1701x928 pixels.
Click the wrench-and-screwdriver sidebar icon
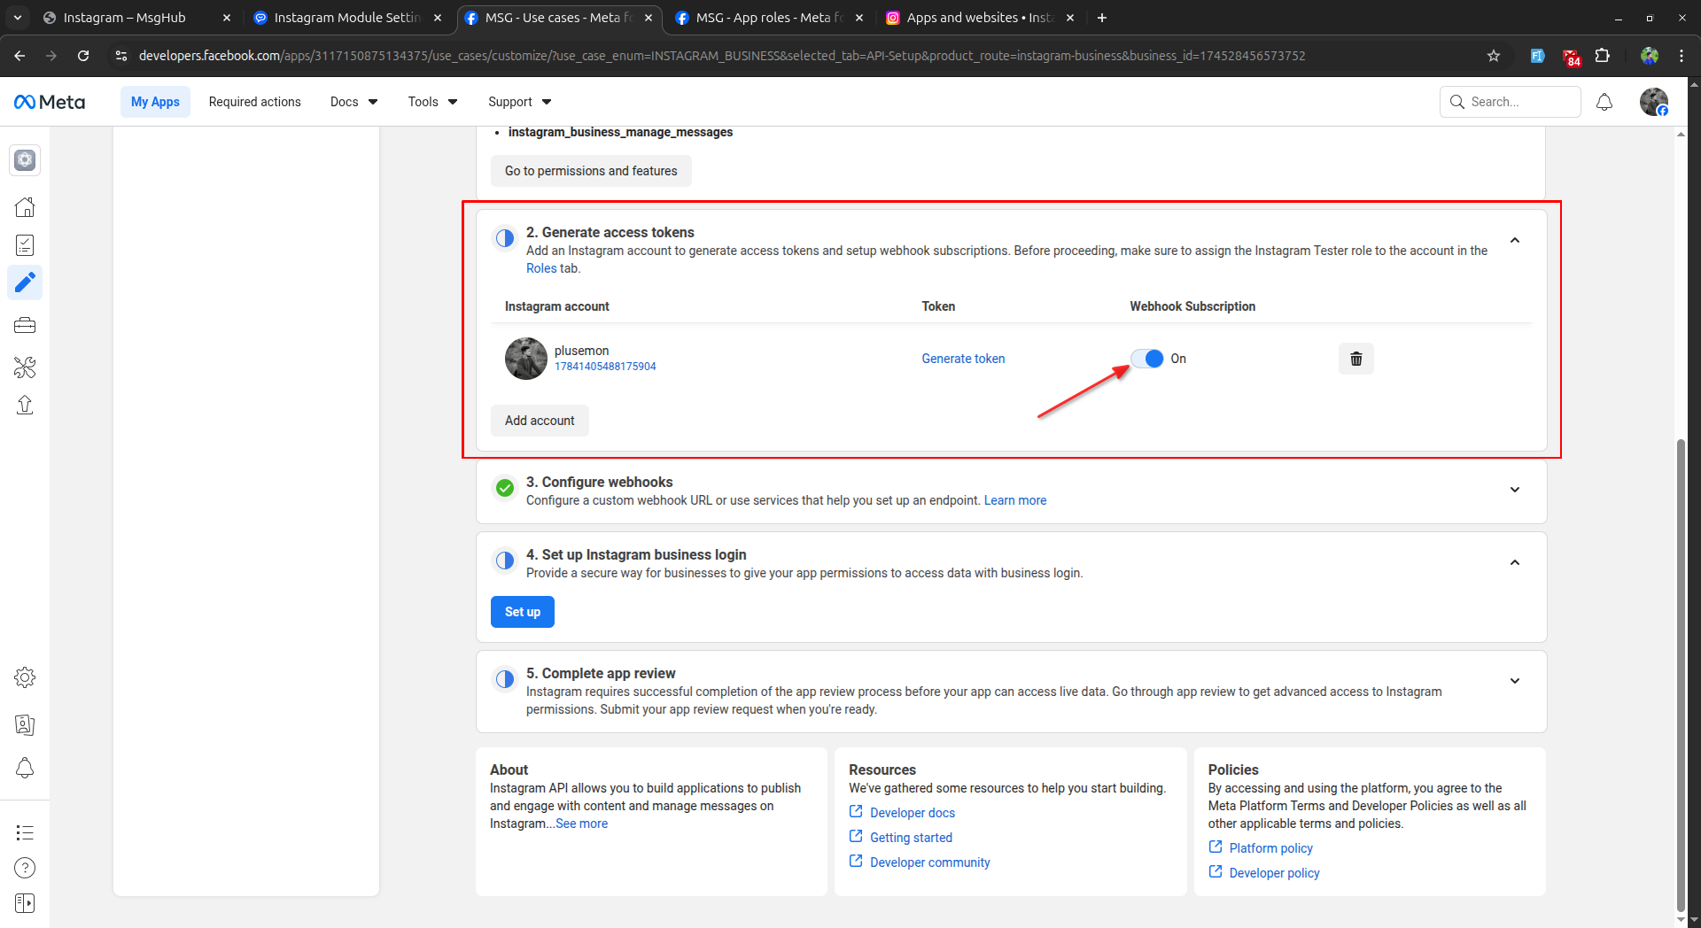(x=25, y=367)
